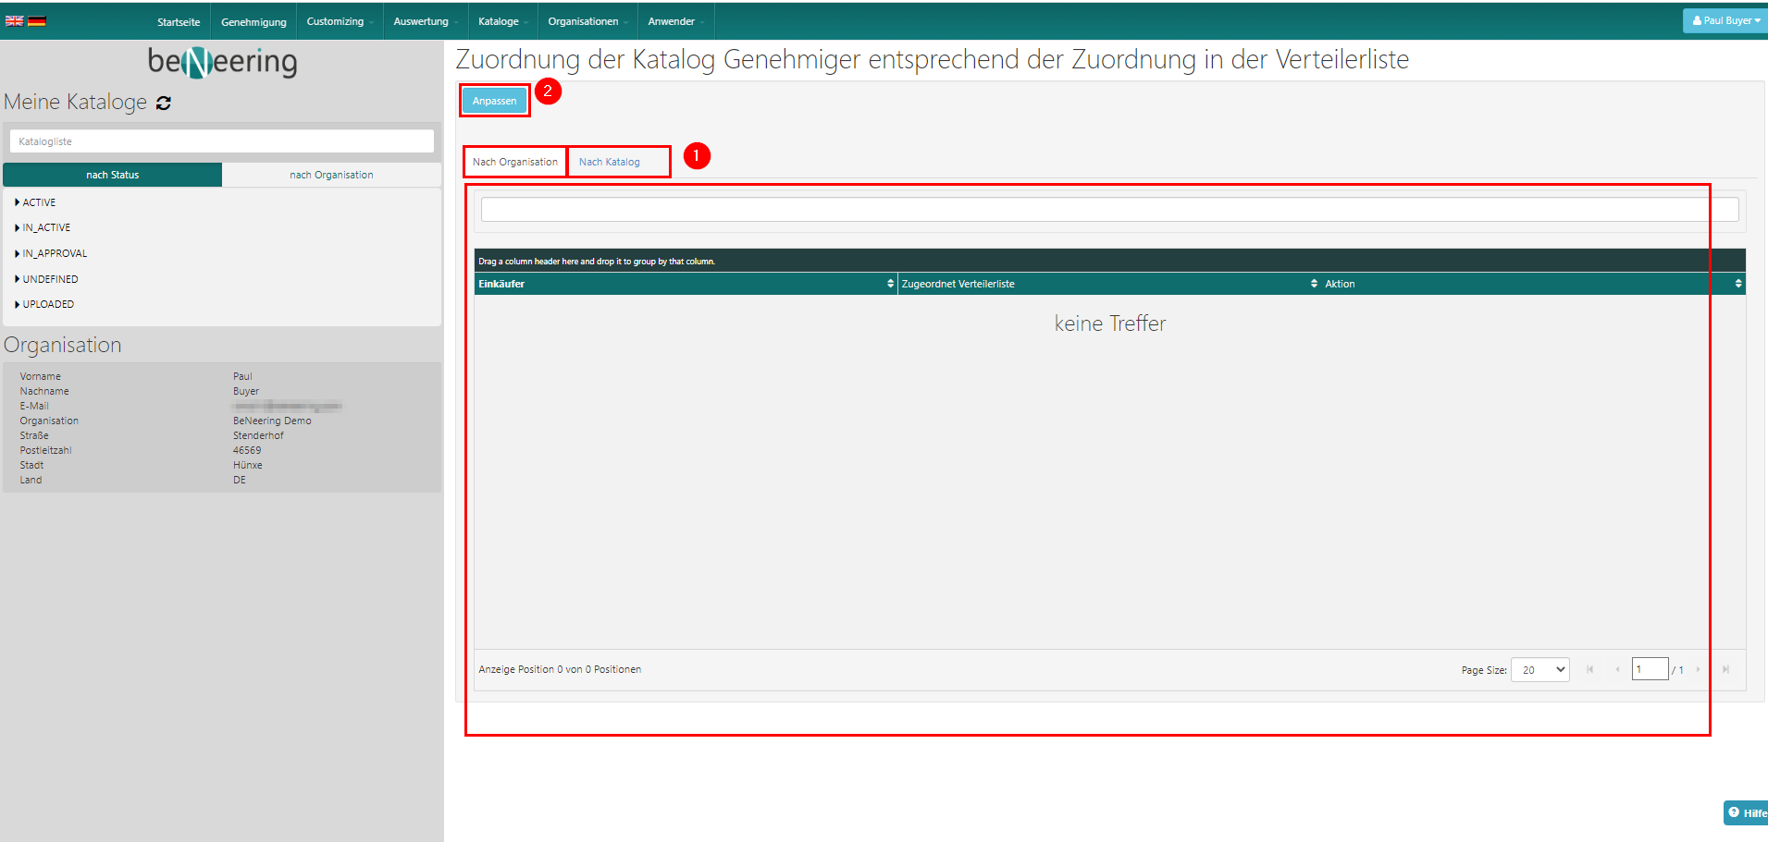Image resolution: width=1768 pixels, height=842 pixels.
Task: Switch language to German flag
Action: [37, 20]
